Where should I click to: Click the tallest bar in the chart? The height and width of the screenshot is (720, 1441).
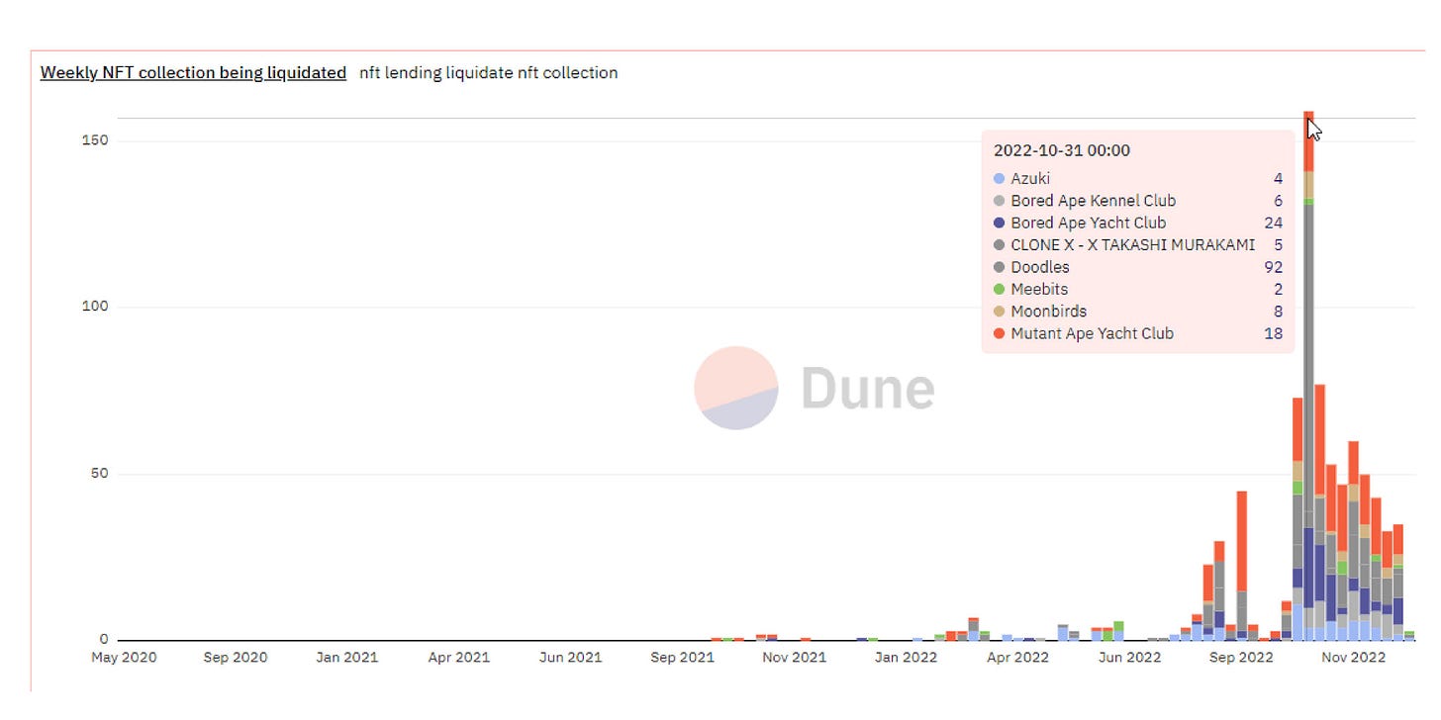1308,376
